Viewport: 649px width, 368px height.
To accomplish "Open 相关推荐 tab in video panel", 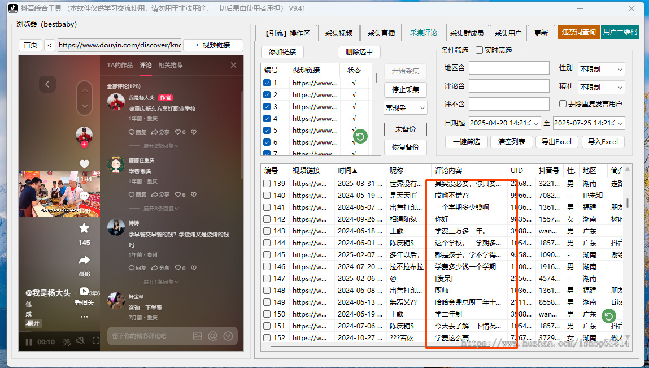I will [x=171, y=65].
